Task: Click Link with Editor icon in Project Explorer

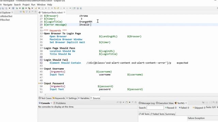Action: click(x=24, y=12)
